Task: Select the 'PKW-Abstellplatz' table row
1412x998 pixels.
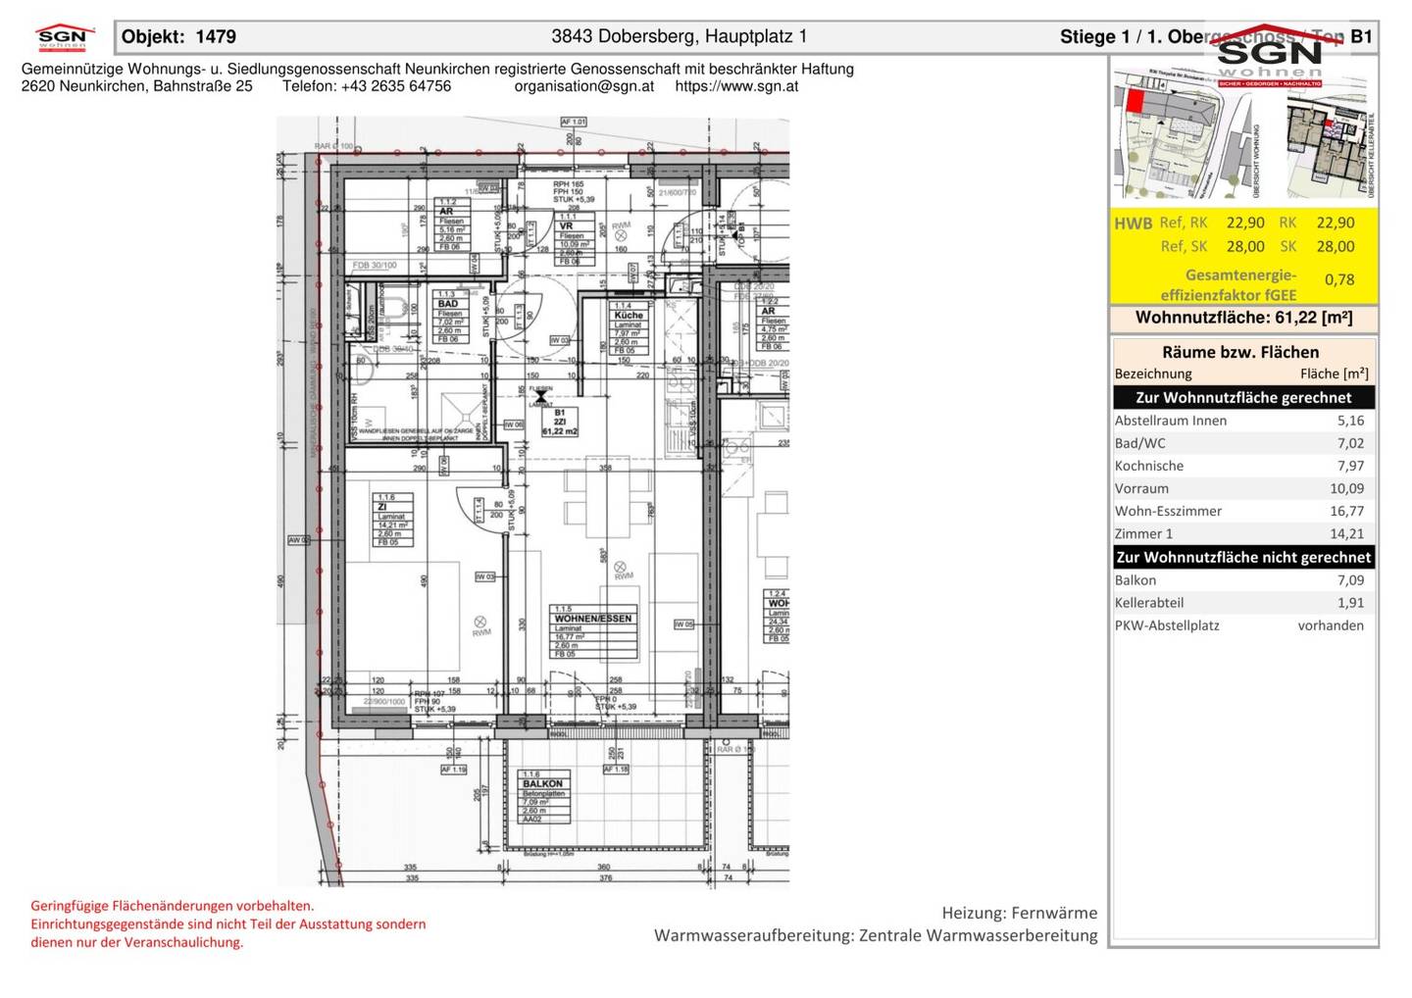Action: pos(1243,625)
